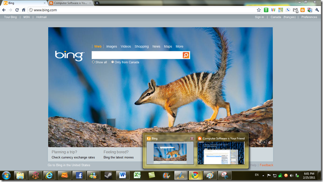Launch Steam from the taskbar

(108, 175)
